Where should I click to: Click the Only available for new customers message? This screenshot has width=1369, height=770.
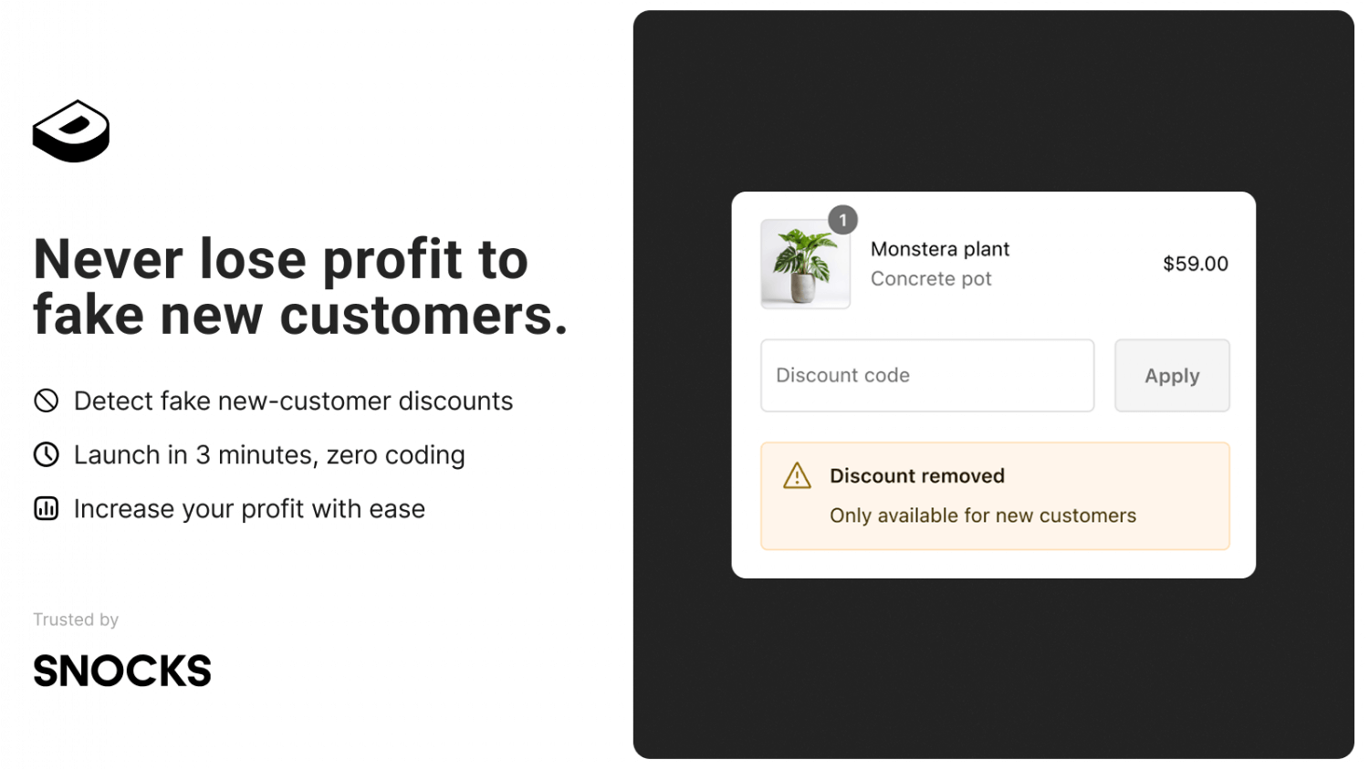coord(983,515)
